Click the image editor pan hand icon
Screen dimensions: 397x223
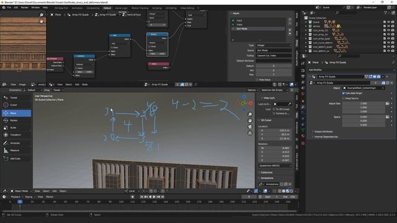point(42,22)
